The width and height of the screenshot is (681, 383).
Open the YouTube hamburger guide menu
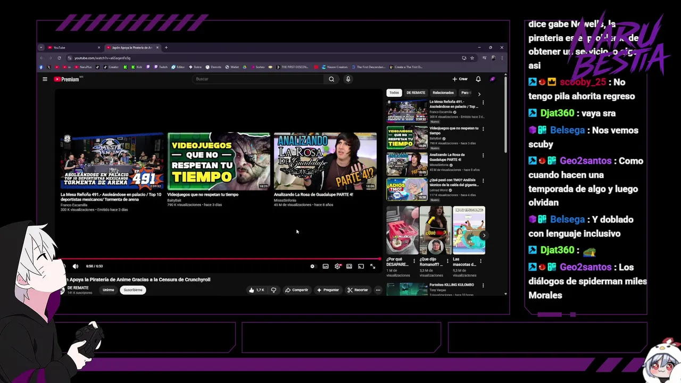coord(45,79)
